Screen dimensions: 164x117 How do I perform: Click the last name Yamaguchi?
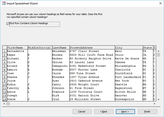coord(61,66)
